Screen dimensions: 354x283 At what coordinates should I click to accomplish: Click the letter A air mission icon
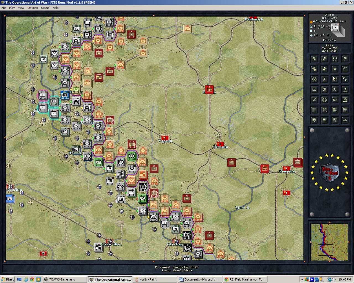[324, 79]
